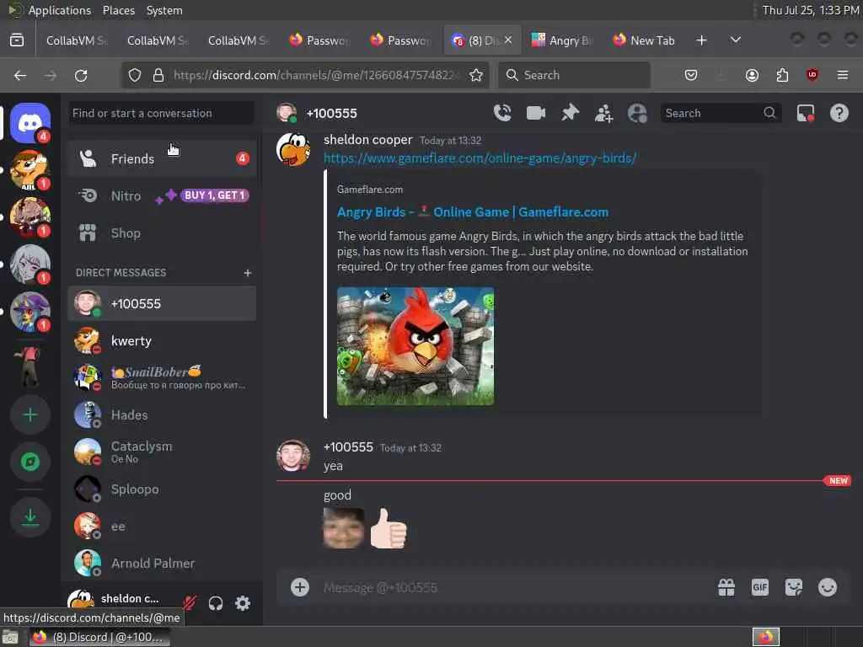Open a new browser tab plus button

click(x=701, y=40)
